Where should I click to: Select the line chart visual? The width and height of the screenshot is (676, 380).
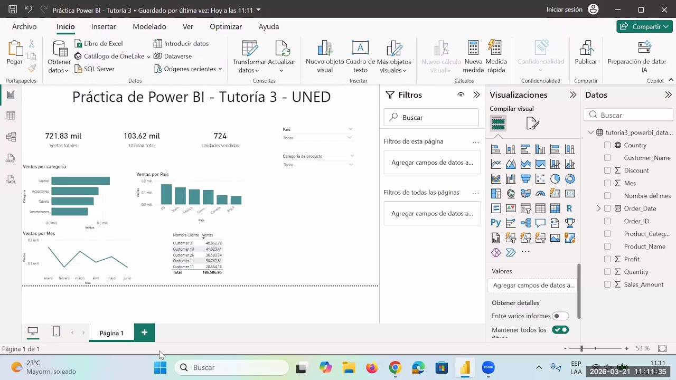496,164
